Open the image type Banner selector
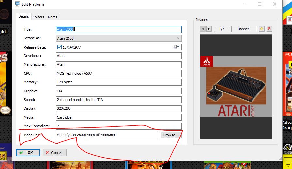 pyautogui.click(x=244, y=29)
